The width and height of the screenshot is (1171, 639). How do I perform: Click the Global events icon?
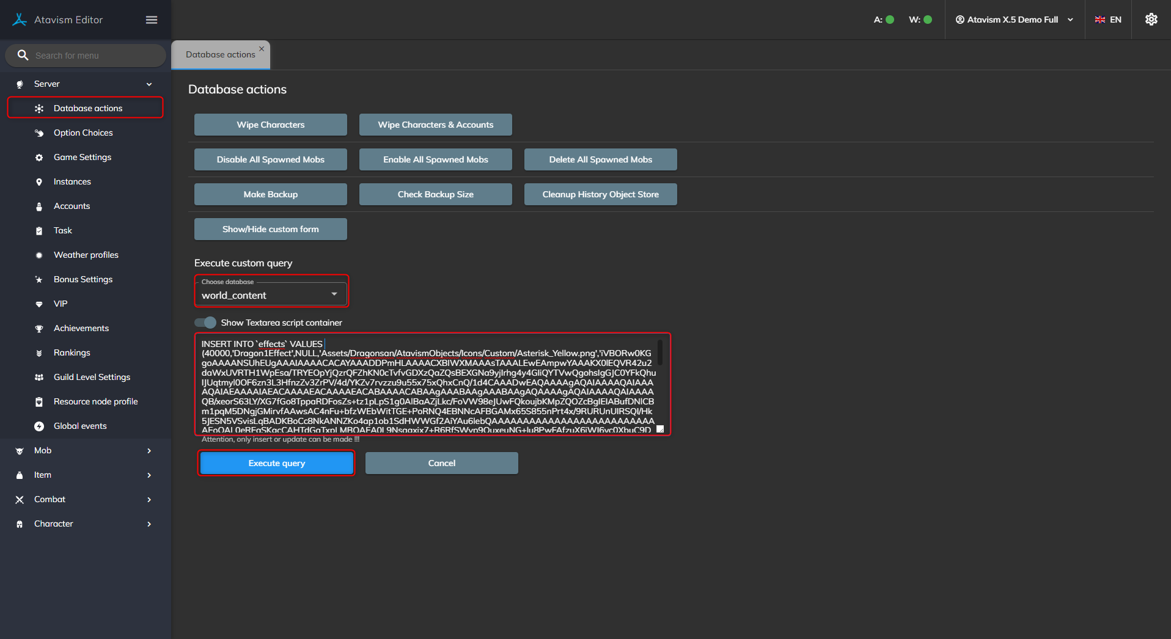39,426
